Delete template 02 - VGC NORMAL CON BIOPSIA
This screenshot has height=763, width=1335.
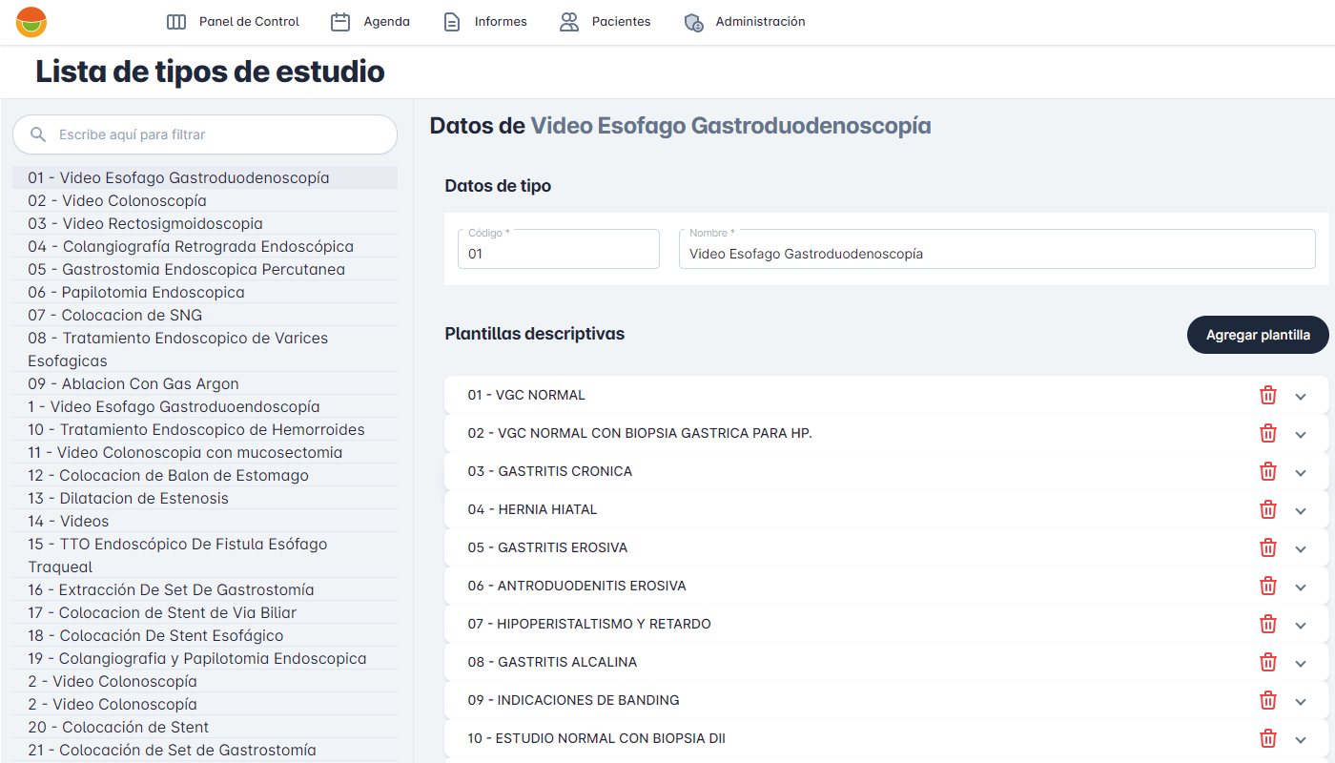[x=1268, y=433]
